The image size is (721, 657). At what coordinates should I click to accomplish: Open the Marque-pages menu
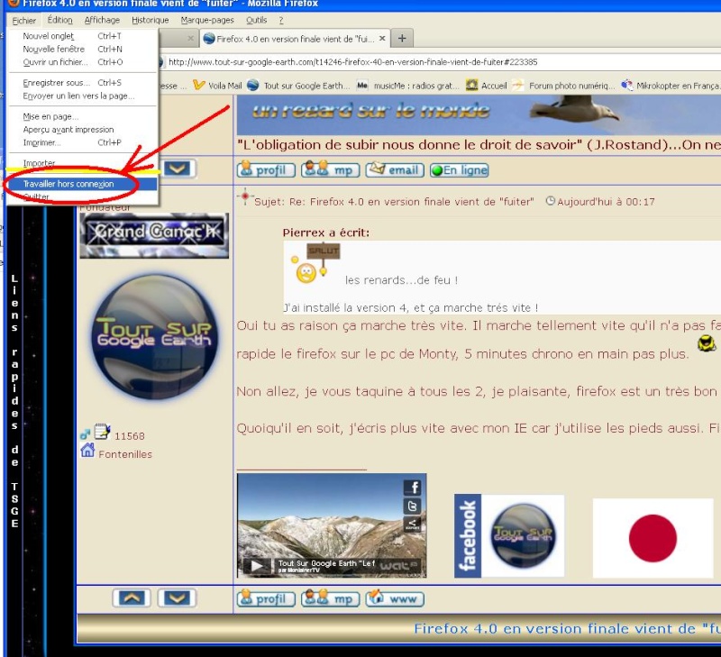tap(207, 20)
